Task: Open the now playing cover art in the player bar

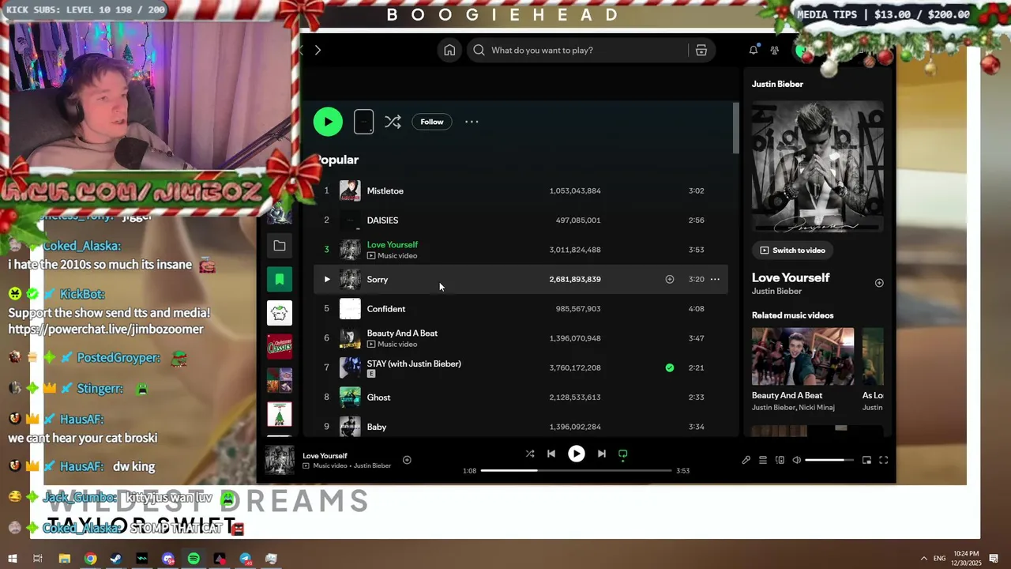Action: click(x=280, y=460)
